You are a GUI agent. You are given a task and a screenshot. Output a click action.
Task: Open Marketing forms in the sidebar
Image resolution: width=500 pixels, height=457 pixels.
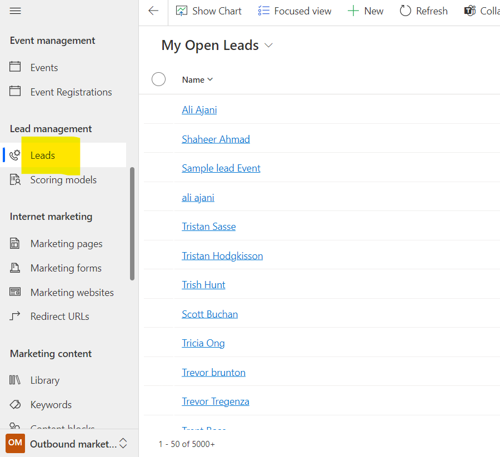66,268
